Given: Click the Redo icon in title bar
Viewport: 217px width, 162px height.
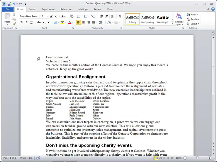Looking at the screenshot, I should tap(21, 4).
